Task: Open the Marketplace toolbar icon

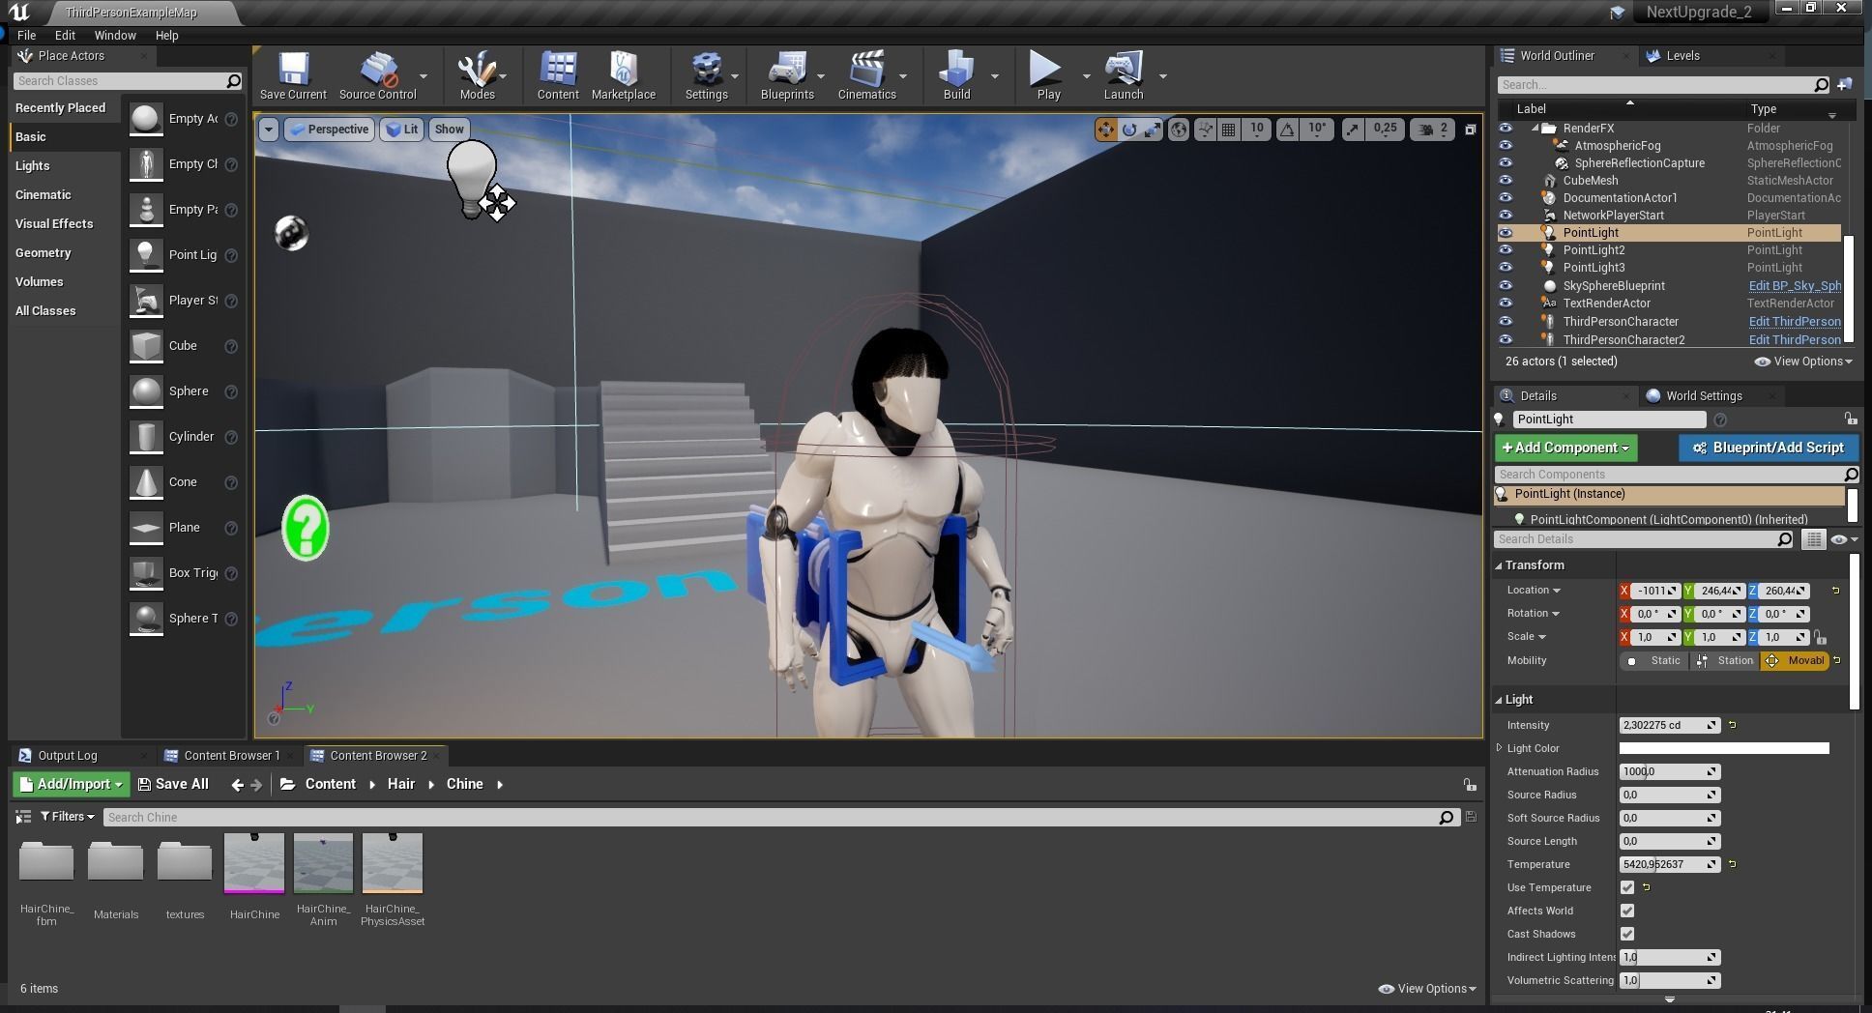Action: pos(623,76)
